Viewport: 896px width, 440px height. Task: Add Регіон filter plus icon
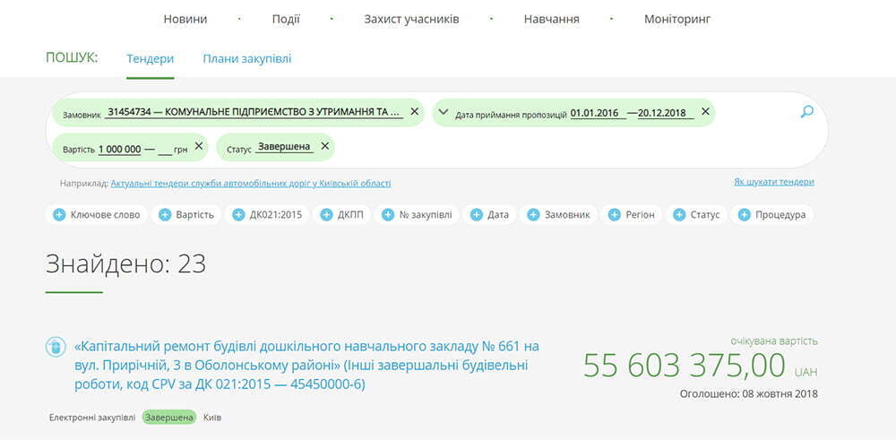point(615,215)
